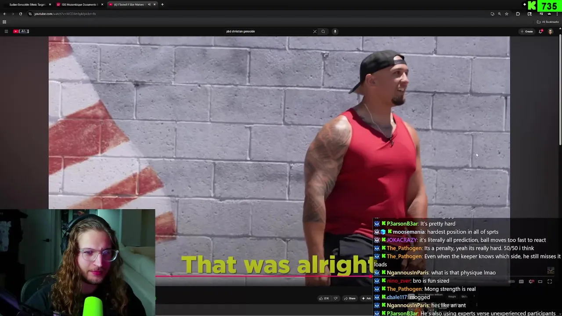The height and width of the screenshot is (316, 562).
Task: View site information for youtube.com
Action: 30,14
